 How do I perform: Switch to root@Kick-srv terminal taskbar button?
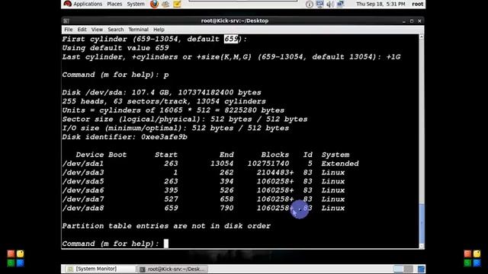[172, 269]
